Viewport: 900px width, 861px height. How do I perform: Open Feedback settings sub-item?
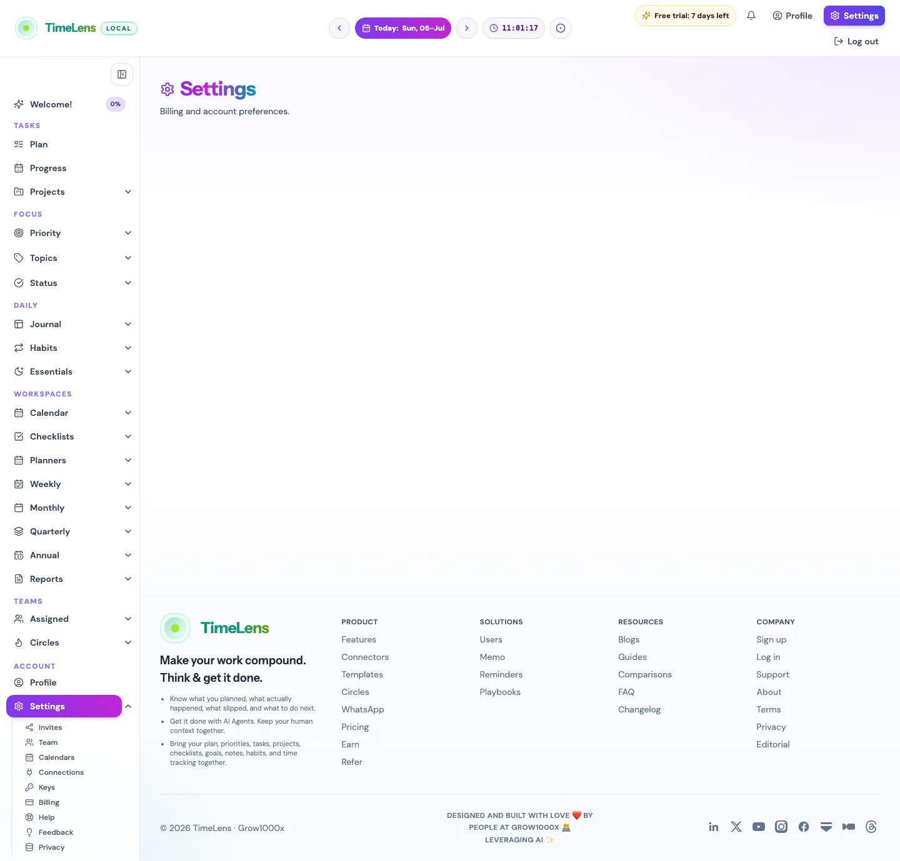click(x=56, y=832)
